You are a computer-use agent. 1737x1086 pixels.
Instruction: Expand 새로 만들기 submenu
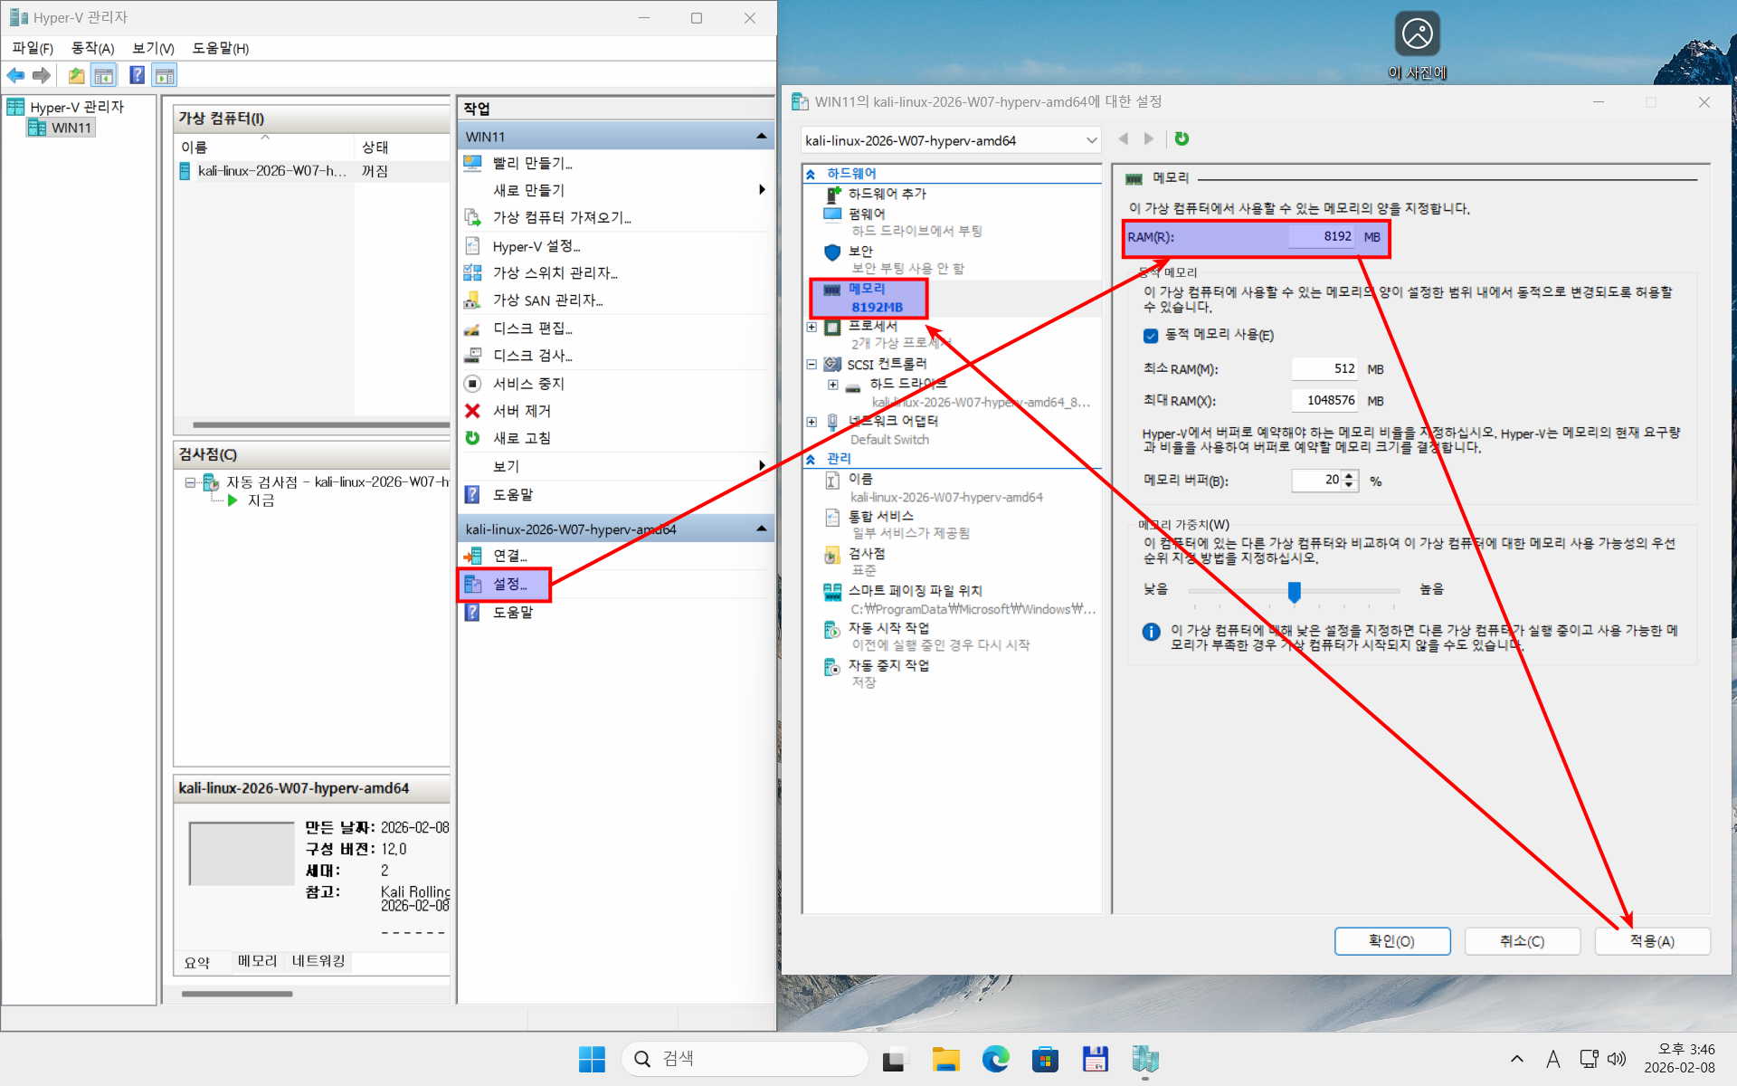point(762,190)
